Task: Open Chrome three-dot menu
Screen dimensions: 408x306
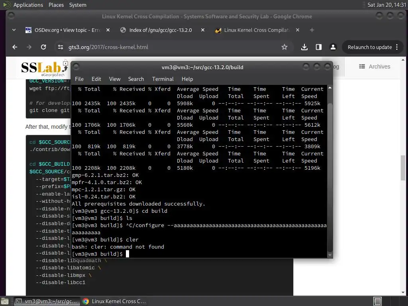Action: pos(397,47)
